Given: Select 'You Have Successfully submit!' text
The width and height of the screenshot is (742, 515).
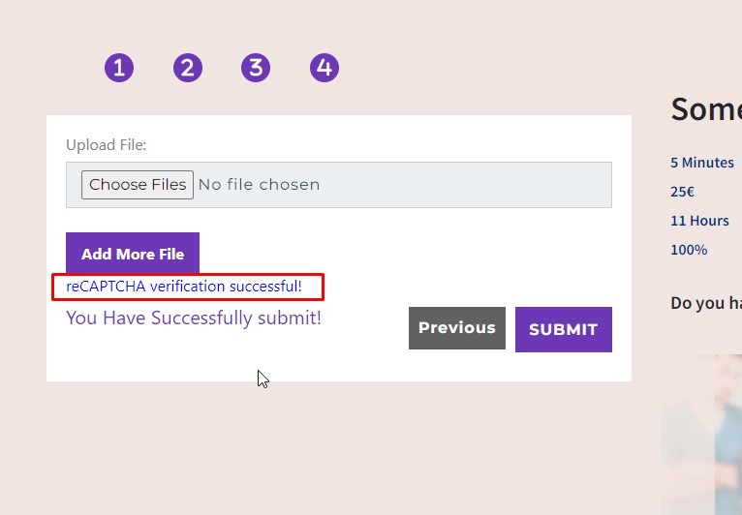Looking at the screenshot, I should (194, 318).
